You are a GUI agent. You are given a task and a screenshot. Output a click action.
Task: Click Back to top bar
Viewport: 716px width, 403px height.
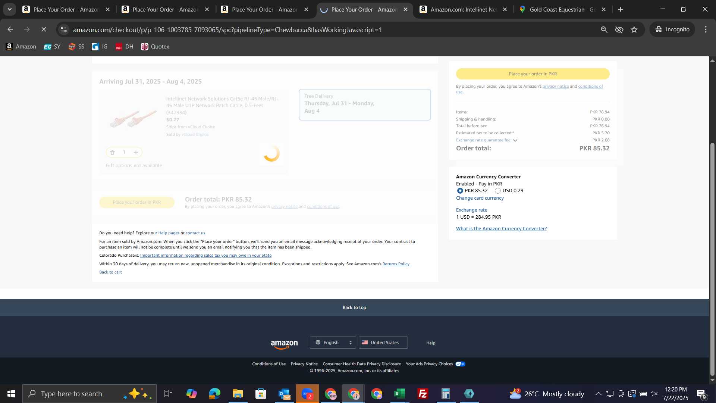pyautogui.click(x=354, y=307)
